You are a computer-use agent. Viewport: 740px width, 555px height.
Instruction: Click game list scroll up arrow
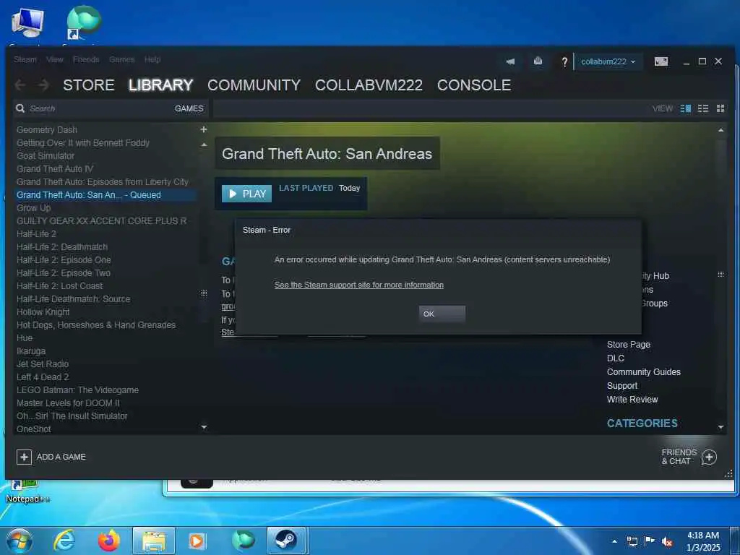click(204, 145)
